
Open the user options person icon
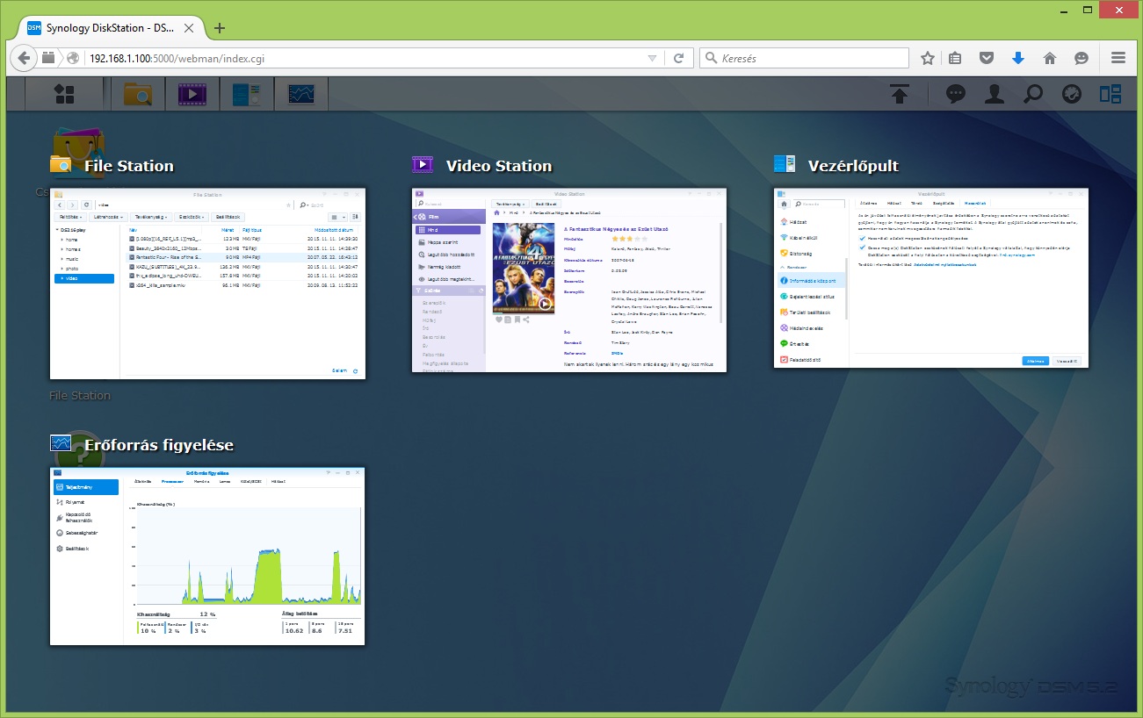(x=994, y=94)
